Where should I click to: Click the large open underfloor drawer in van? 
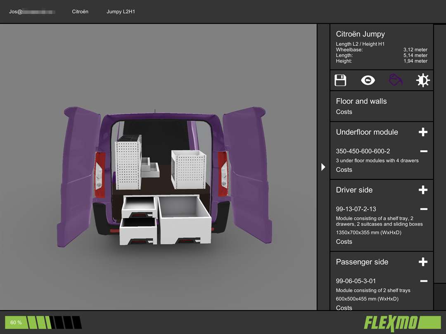coord(185,219)
